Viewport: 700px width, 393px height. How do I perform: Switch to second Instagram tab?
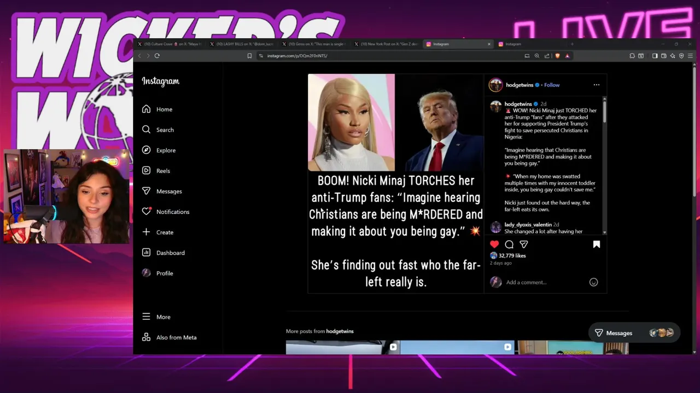[x=530, y=44]
